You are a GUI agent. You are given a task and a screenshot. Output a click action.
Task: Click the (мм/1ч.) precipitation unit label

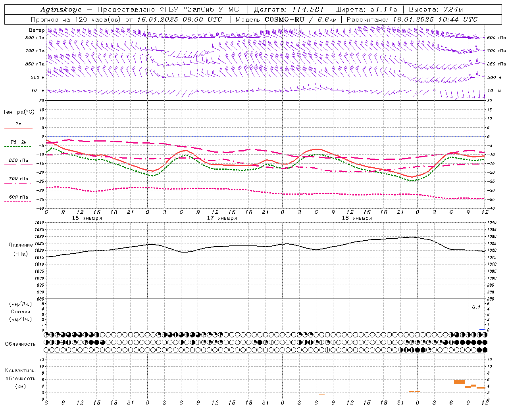20,319
